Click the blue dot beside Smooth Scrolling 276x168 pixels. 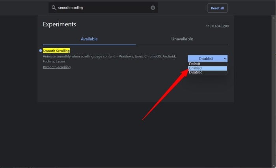41,51
